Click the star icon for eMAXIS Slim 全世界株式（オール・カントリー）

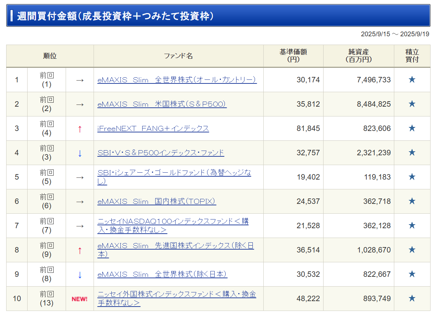412,79
